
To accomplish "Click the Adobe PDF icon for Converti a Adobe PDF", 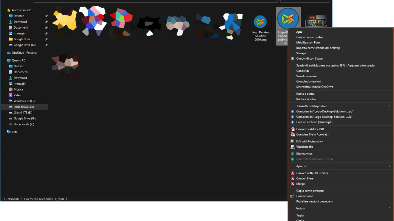I will tap(293, 129).
